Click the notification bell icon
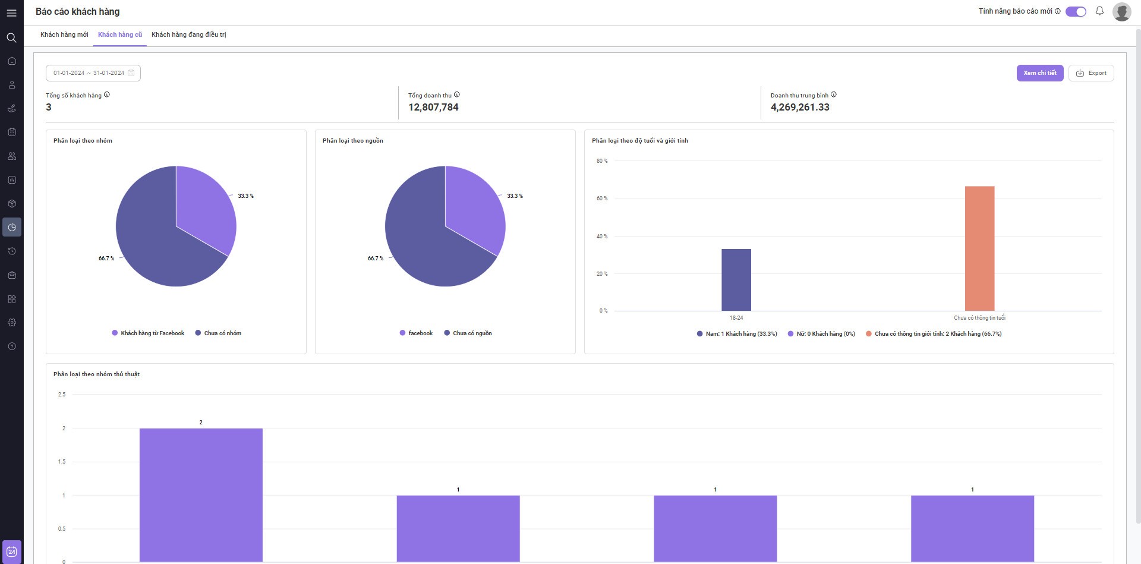Screen dimensions: 1141x564 (x=1099, y=11)
